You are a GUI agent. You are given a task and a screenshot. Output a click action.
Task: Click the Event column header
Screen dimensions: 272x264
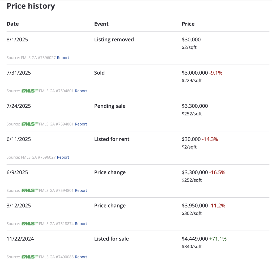[101, 24]
